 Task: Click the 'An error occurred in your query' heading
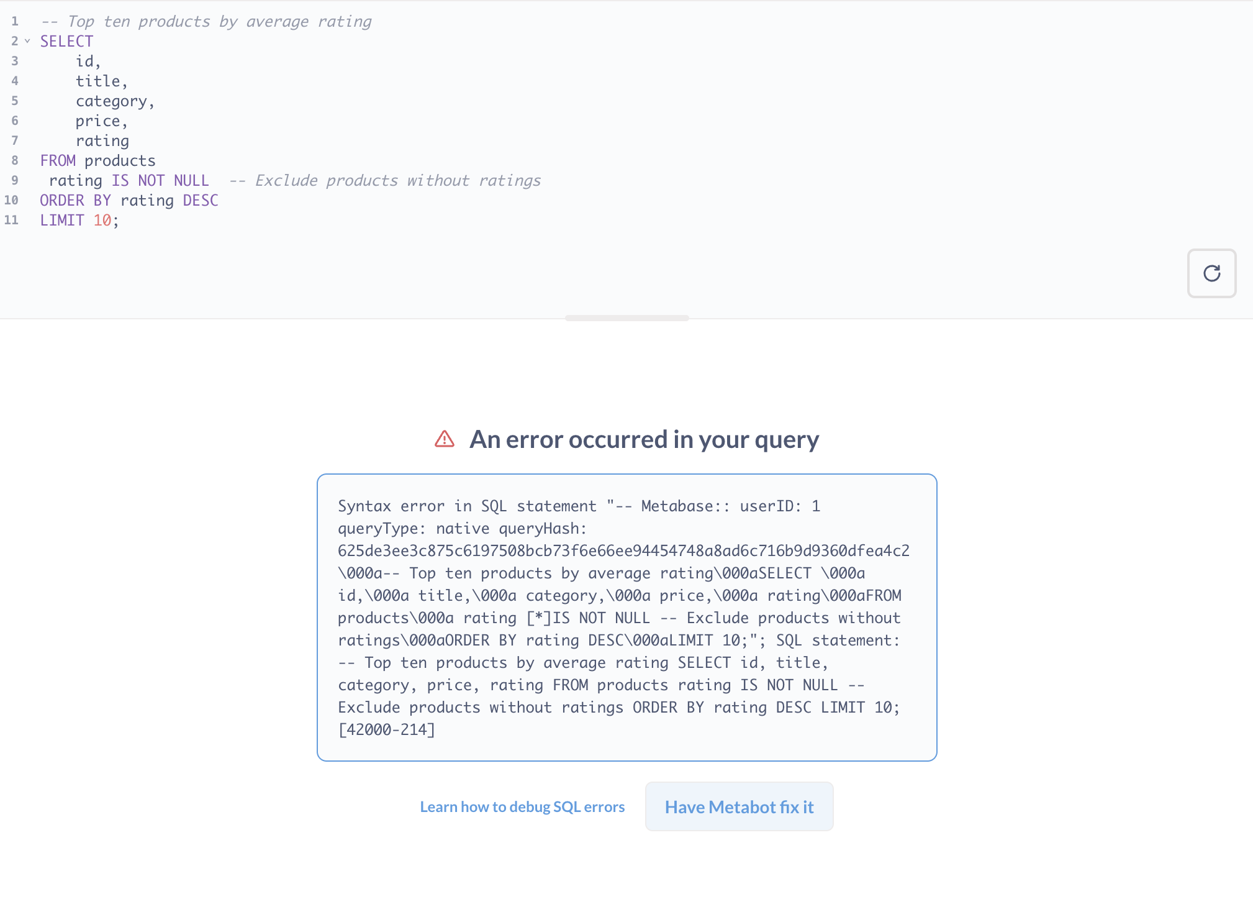pos(644,439)
